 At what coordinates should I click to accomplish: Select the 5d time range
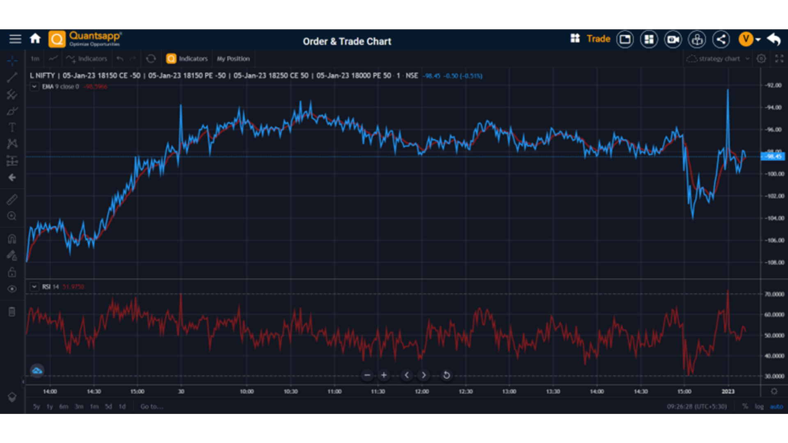[x=108, y=406]
